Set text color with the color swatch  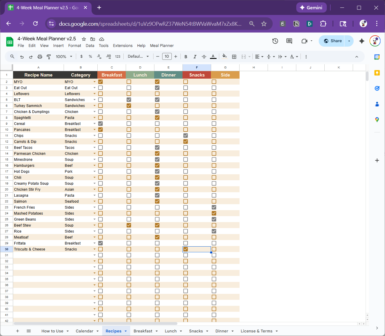pos(213,56)
